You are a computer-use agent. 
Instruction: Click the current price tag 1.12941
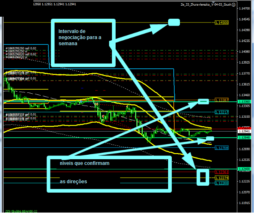(x=245, y=132)
